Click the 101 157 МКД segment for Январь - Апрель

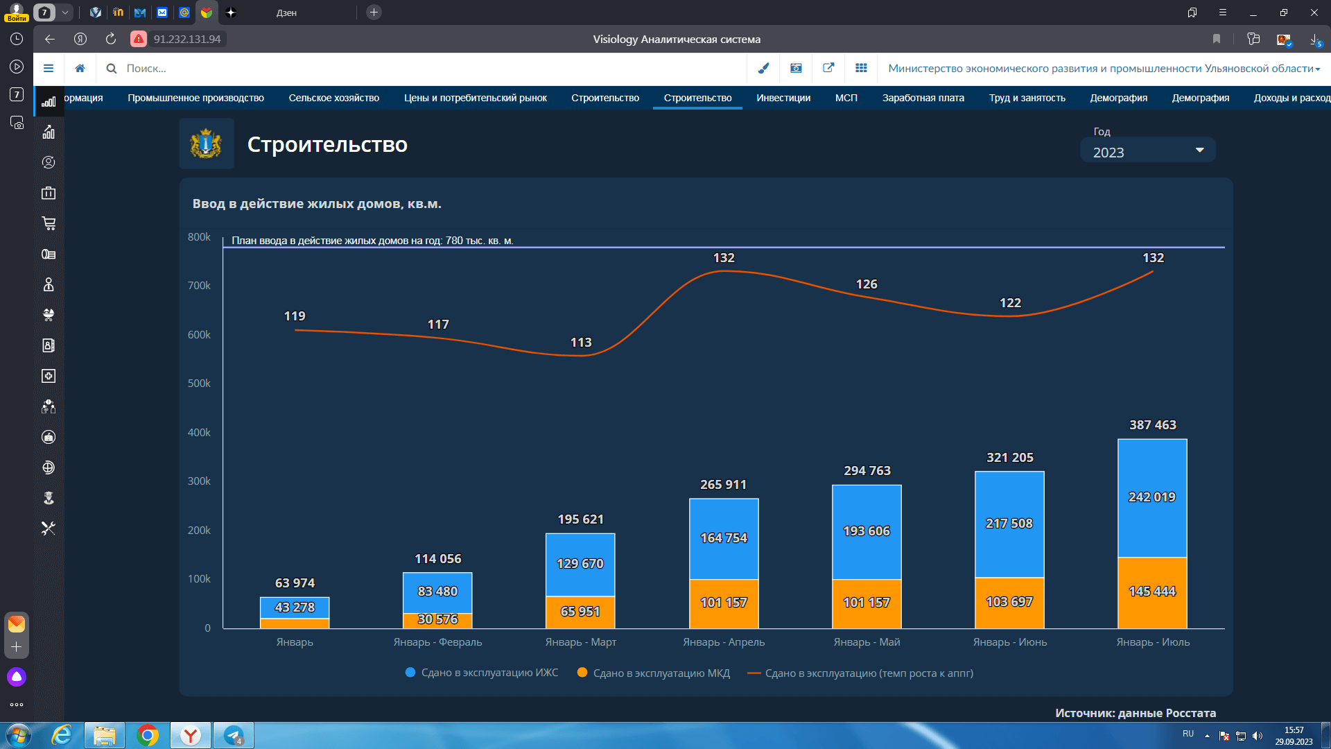[724, 603]
